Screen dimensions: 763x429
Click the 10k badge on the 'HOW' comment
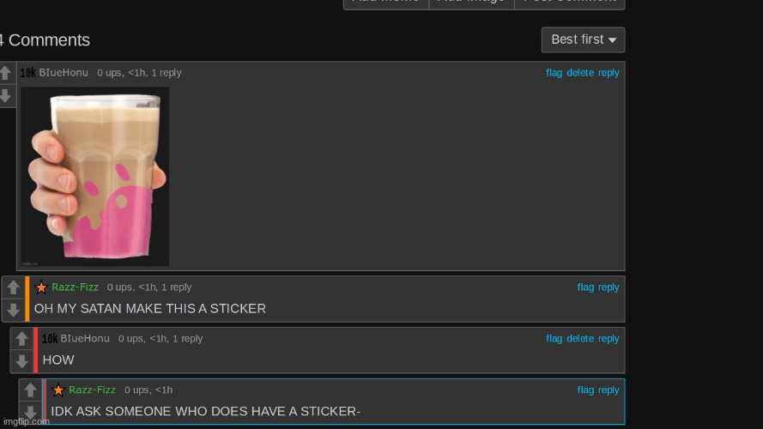point(49,339)
